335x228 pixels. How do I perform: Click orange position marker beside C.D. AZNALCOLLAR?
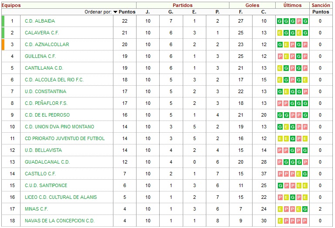click(3, 44)
